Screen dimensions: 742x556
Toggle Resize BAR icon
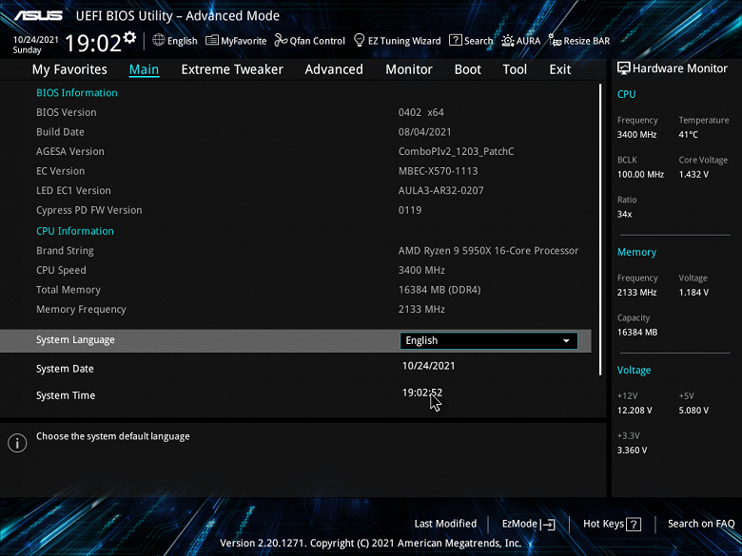coord(555,40)
